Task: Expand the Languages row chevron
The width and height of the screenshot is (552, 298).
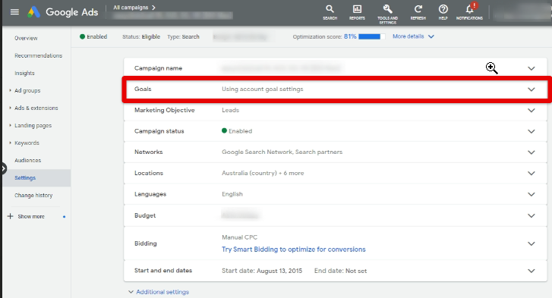Action: pos(531,194)
